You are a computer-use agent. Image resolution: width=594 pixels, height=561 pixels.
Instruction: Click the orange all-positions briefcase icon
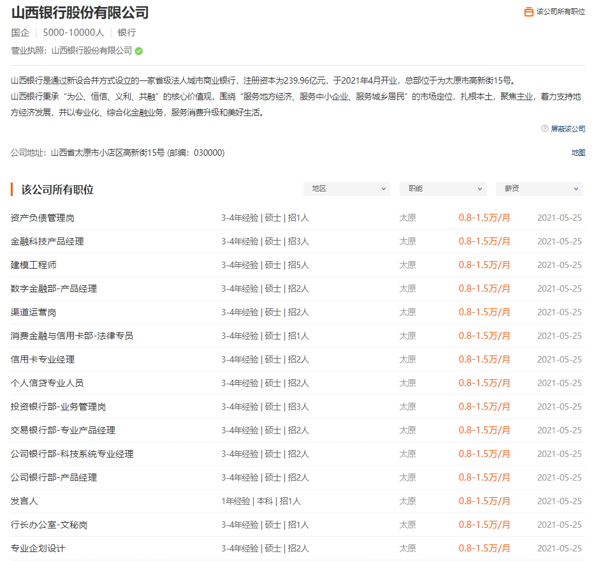pyautogui.click(x=528, y=12)
